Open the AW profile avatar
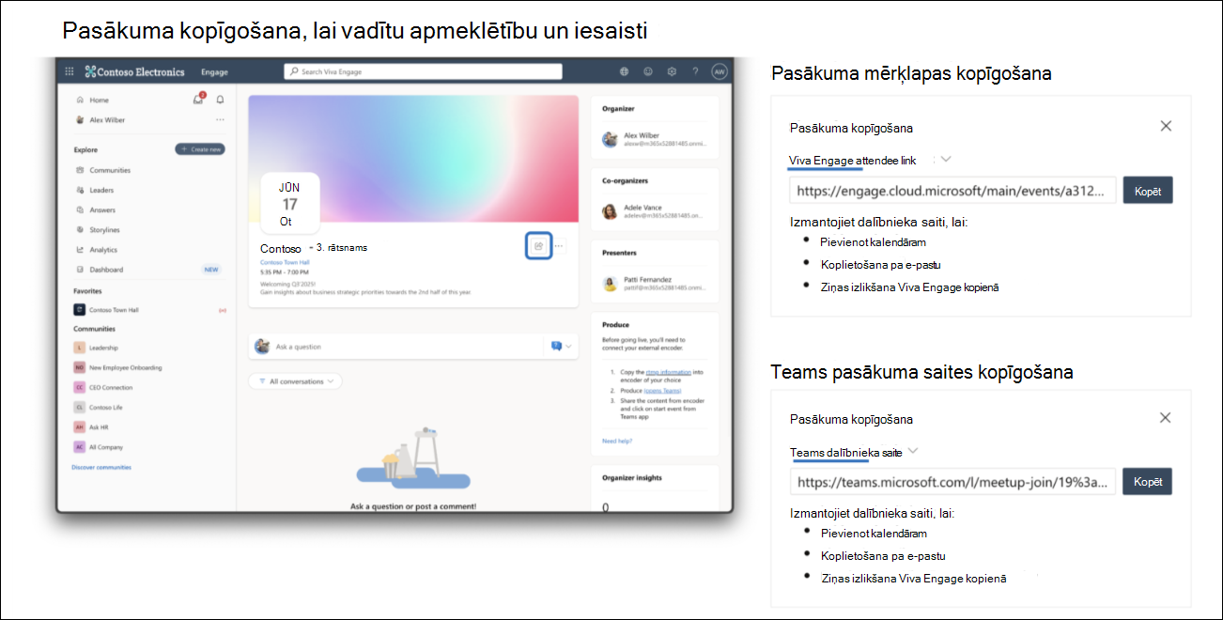 [x=719, y=71]
